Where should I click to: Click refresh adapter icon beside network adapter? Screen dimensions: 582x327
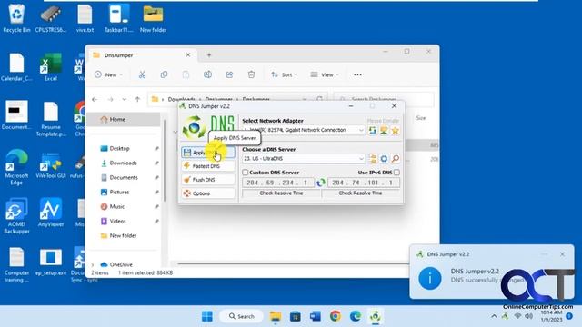(x=372, y=130)
